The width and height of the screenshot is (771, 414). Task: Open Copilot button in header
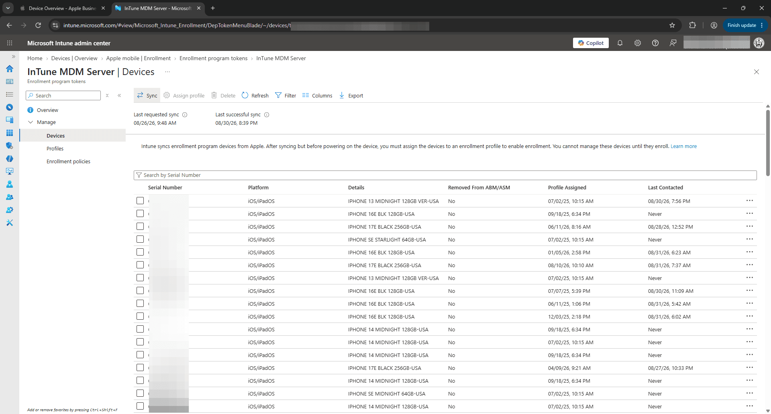(591, 43)
